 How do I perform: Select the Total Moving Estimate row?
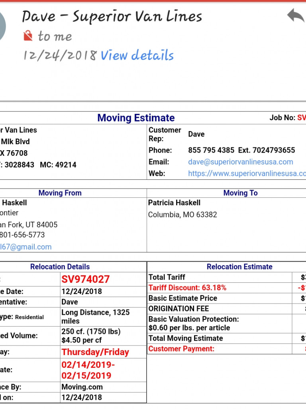[x=227, y=338]
